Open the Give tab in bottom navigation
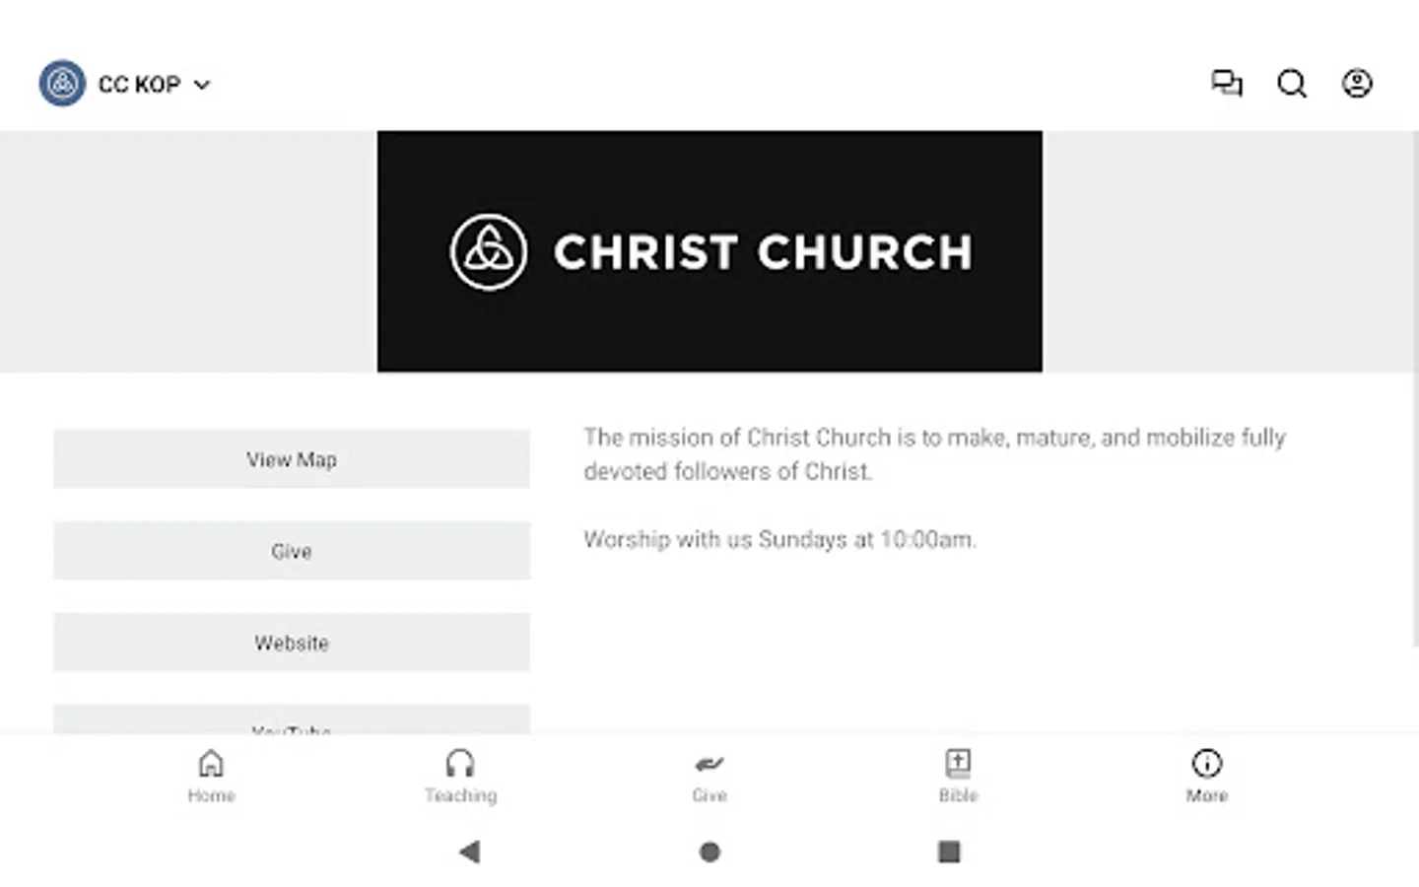Screen dimensions: 1419x887 (709, 776)
